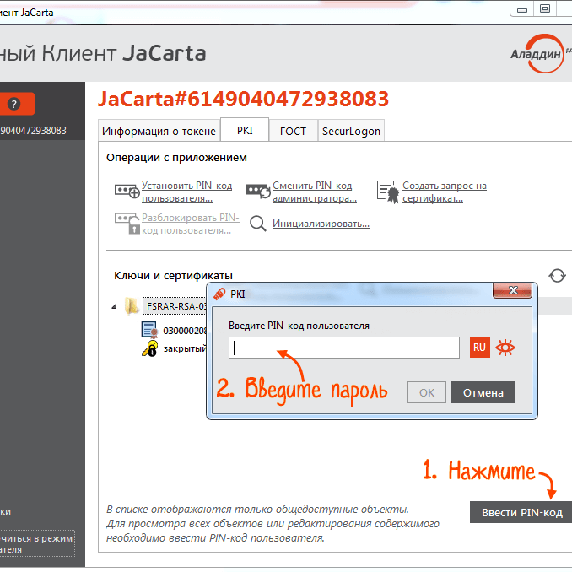Click Установить PIN-код пользователя link
Screen dimensions: 572x572
pyautogui.click(x=186, y=192)
